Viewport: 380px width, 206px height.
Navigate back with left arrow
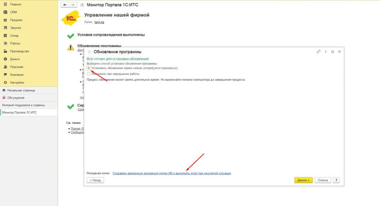pyautogui.click(x=65, y=5)
